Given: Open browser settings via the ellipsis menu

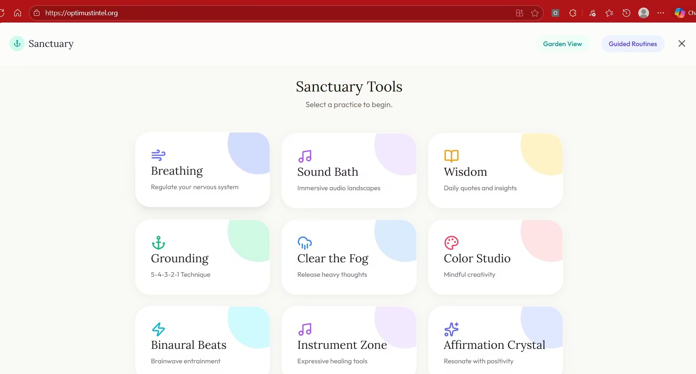Looking at the screenshot, I should point(661,13).
